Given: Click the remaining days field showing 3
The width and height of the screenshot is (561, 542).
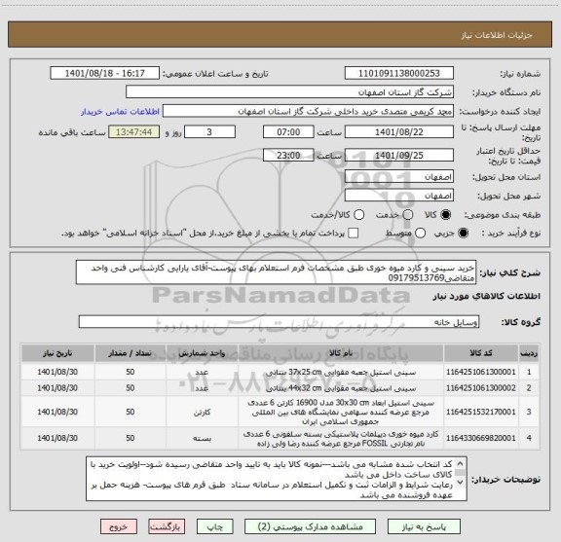Looking at the screenshot, I should pyautogui.click(x=209, y=132).
